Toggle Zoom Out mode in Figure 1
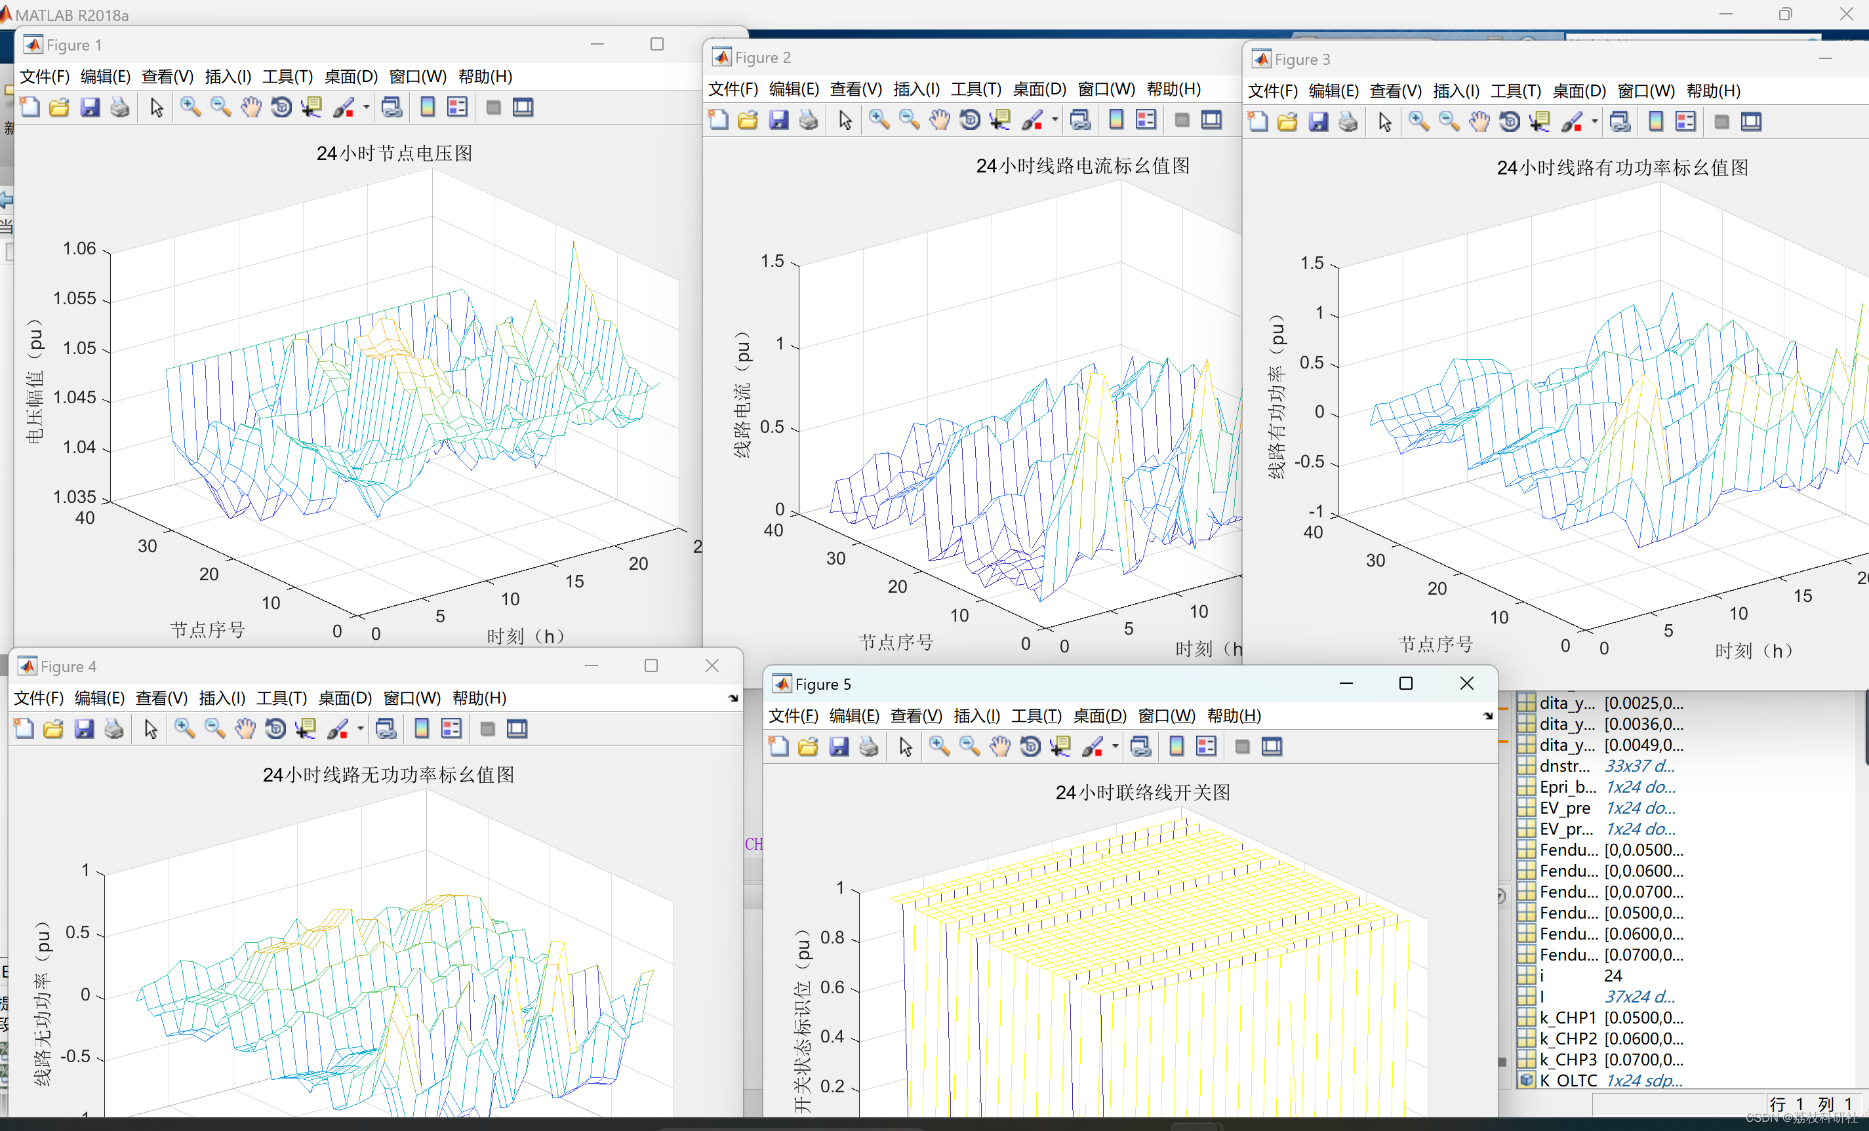Viewport: 1869px width, 1131px height. (x=221, y=108)
